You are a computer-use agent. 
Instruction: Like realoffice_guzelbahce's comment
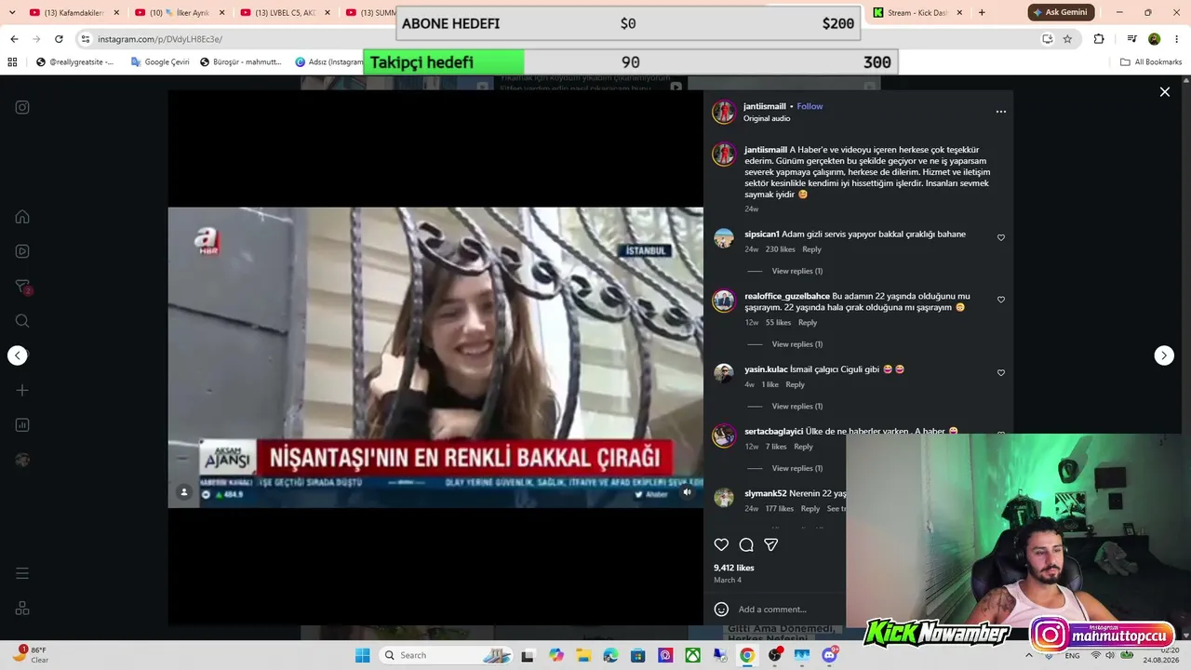pyautogui.click(x=1001, y=301)
